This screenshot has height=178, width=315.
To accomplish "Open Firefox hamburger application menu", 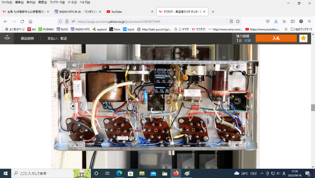I will click(309, 21).
